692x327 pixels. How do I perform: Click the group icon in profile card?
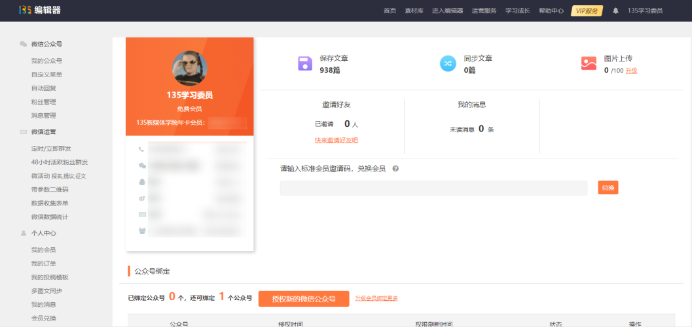tap(142, 230)
